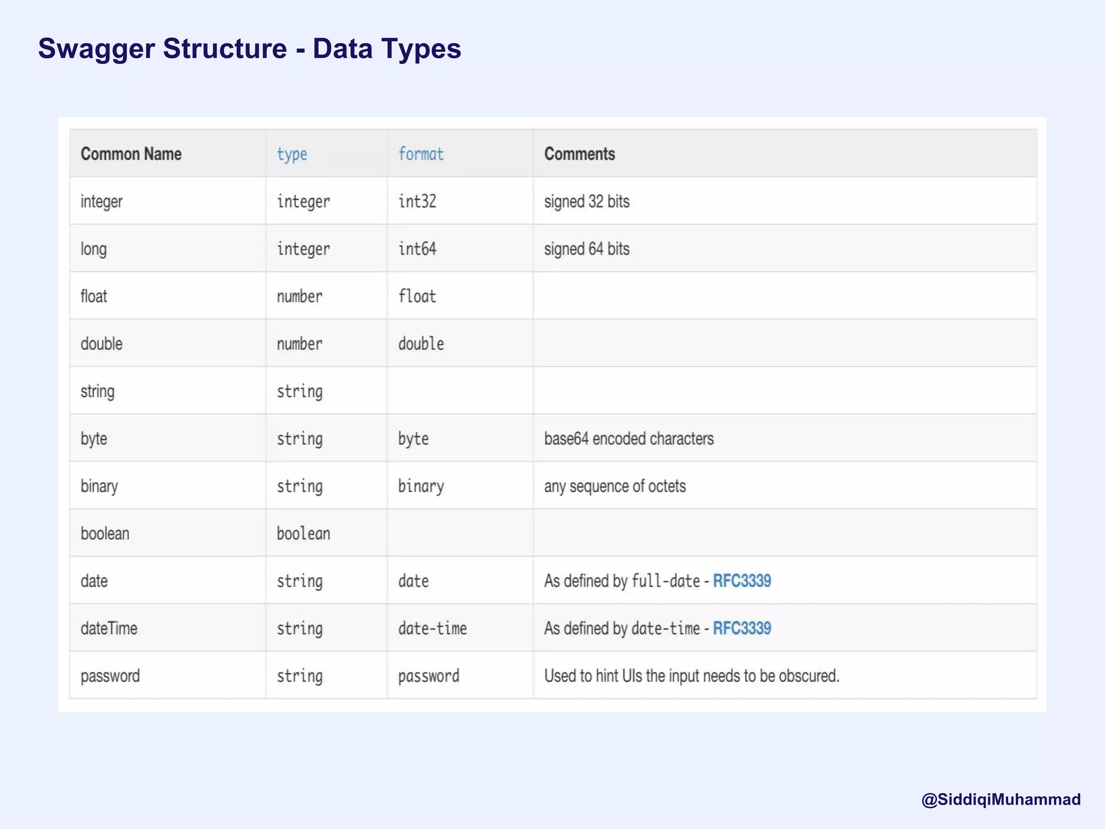Click 'signed 32 bits' comment cell

pos(586,201)
